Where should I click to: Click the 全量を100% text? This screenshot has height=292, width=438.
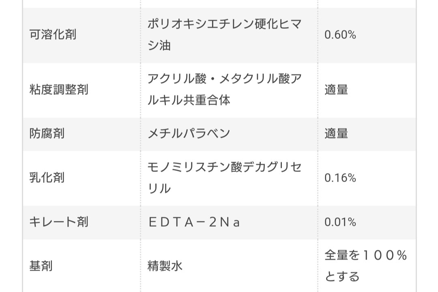(x=365, y=255)
